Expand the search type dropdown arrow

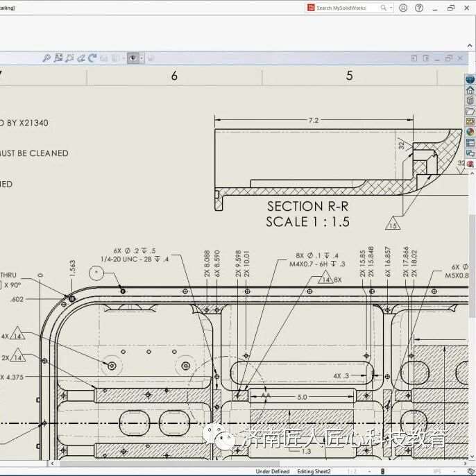coord(391,8)
